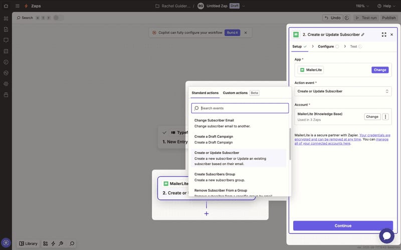Open the history clock icon in left sidebar
The width and height of the screenshot is (401, 250).
[x=6, y=62]
